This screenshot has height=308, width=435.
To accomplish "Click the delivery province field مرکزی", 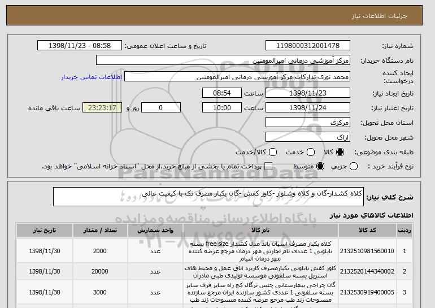I will (x=308, y=123).
